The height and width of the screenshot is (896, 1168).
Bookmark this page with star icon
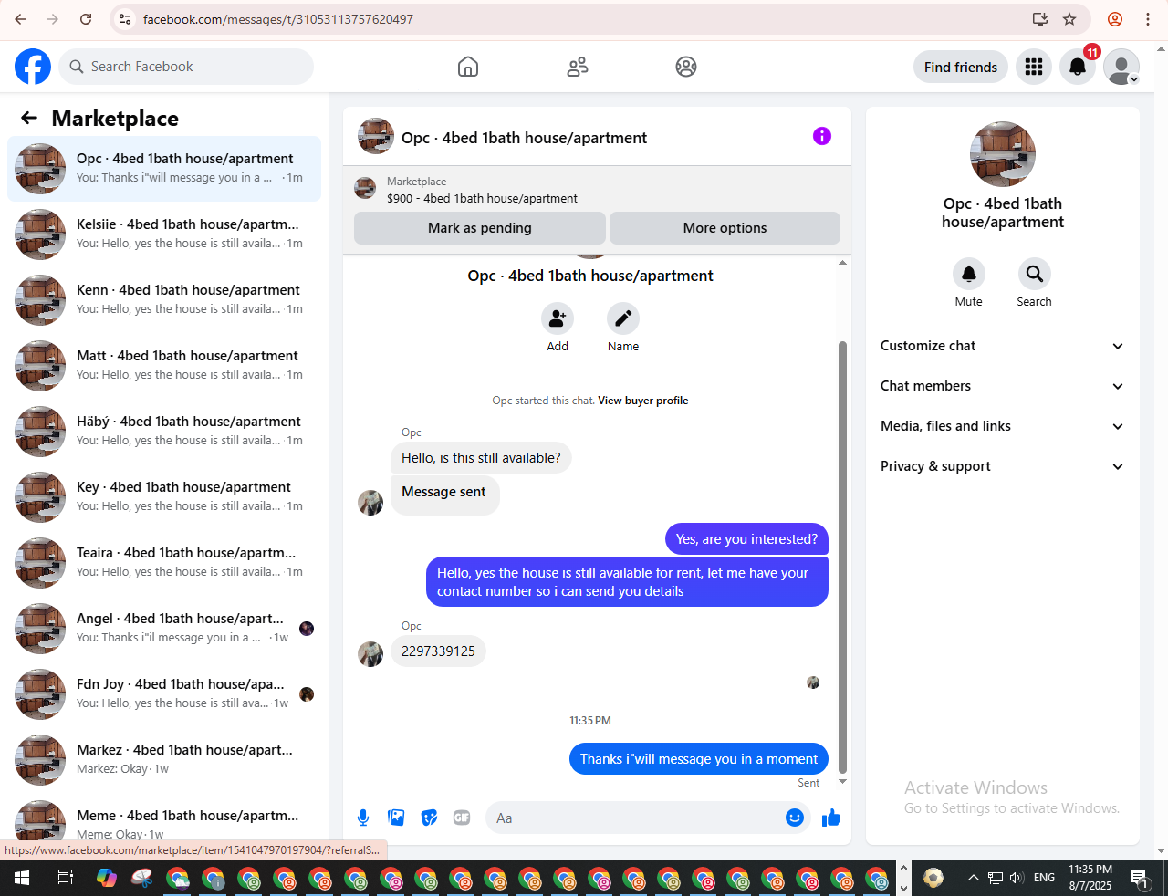tap(1069, 19)
